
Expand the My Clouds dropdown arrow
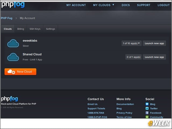coord(113,5)
